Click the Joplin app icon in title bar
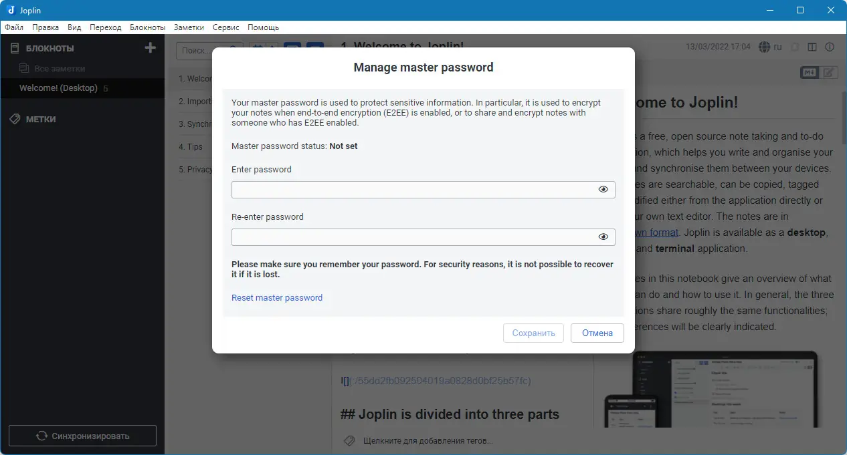 tap(11, 10)
